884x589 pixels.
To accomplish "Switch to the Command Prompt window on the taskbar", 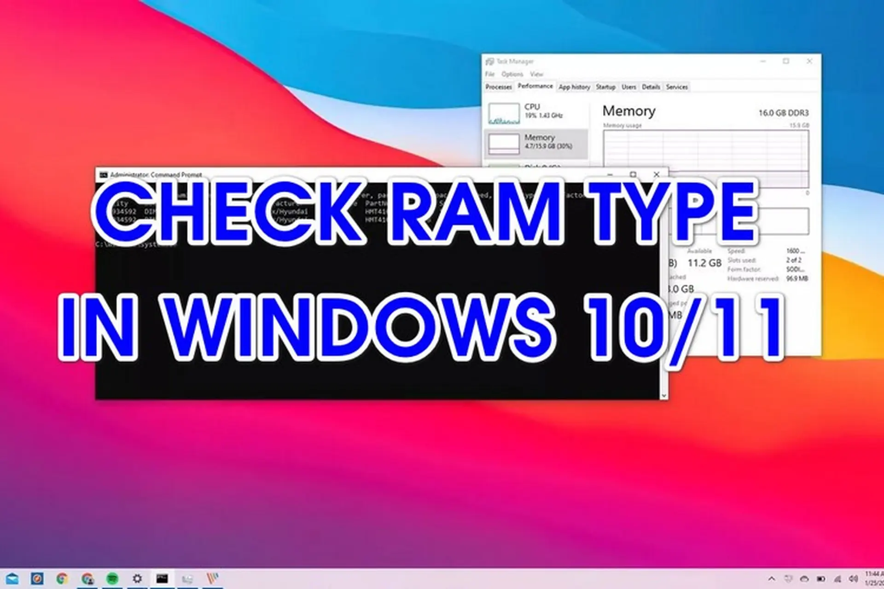I will tap(163, 578).
